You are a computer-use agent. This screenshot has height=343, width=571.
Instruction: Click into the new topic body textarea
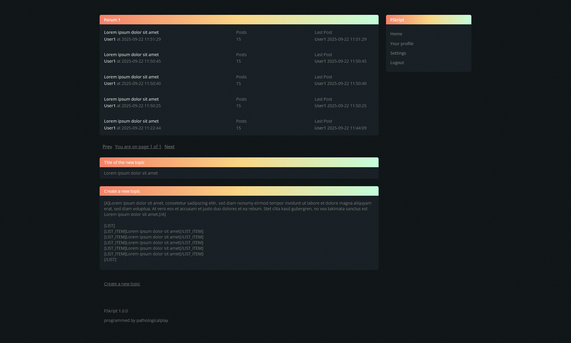click(239, 232)
